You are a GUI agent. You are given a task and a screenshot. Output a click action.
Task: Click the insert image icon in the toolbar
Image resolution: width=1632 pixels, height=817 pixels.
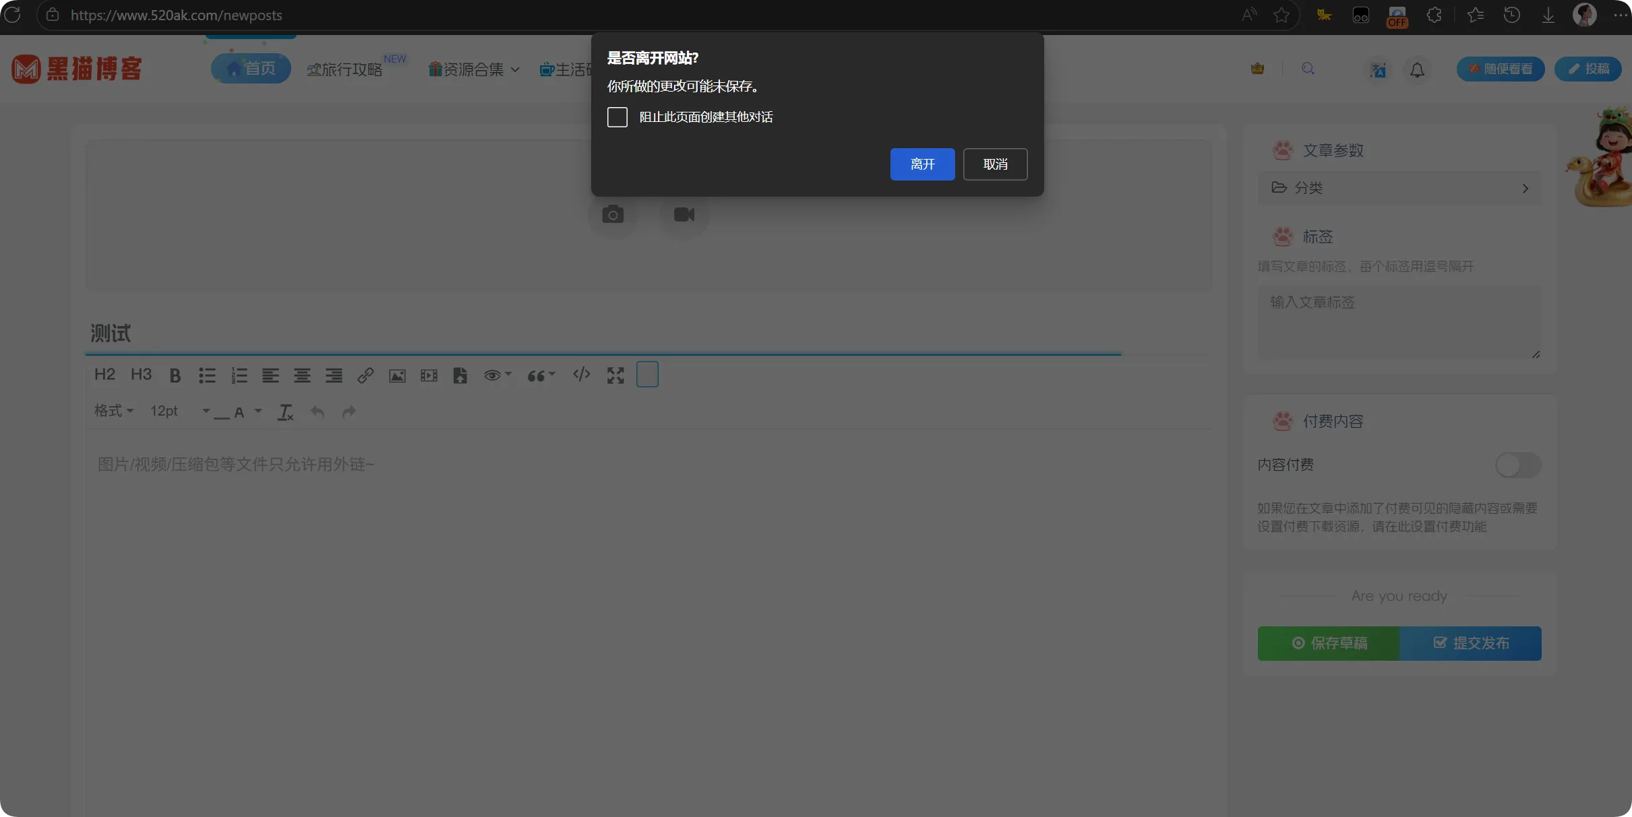397,375
